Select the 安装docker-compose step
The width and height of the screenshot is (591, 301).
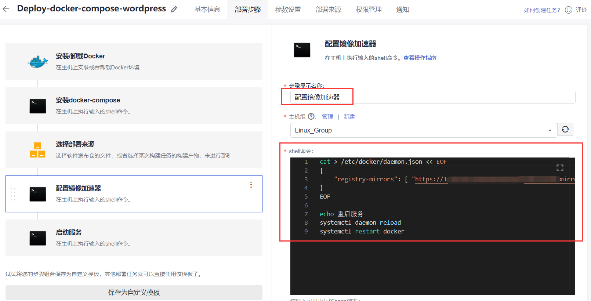(134, 106)
